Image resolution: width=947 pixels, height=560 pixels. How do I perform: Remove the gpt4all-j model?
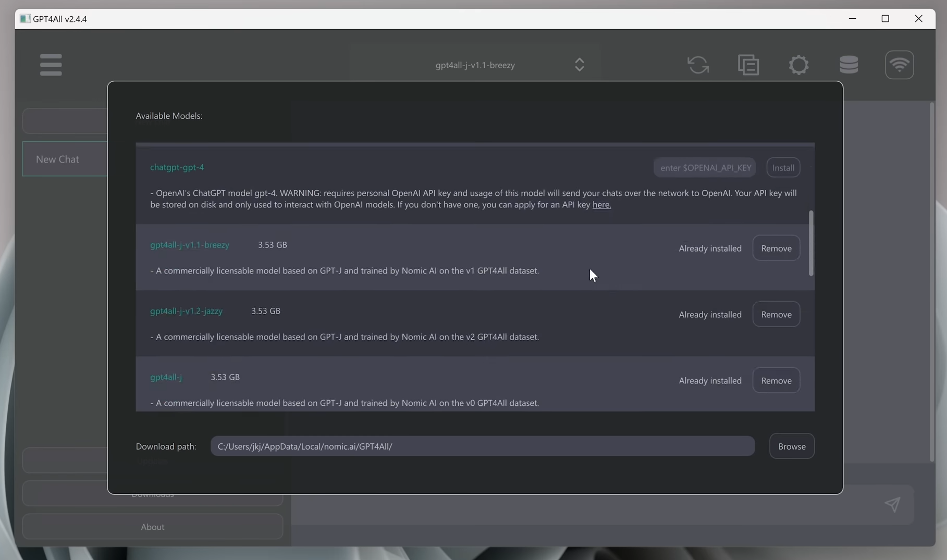[776, 380]
